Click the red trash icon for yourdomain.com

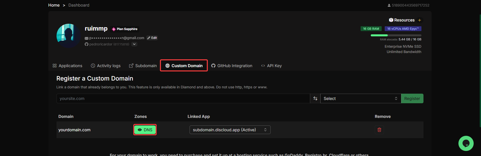[379, 130]
